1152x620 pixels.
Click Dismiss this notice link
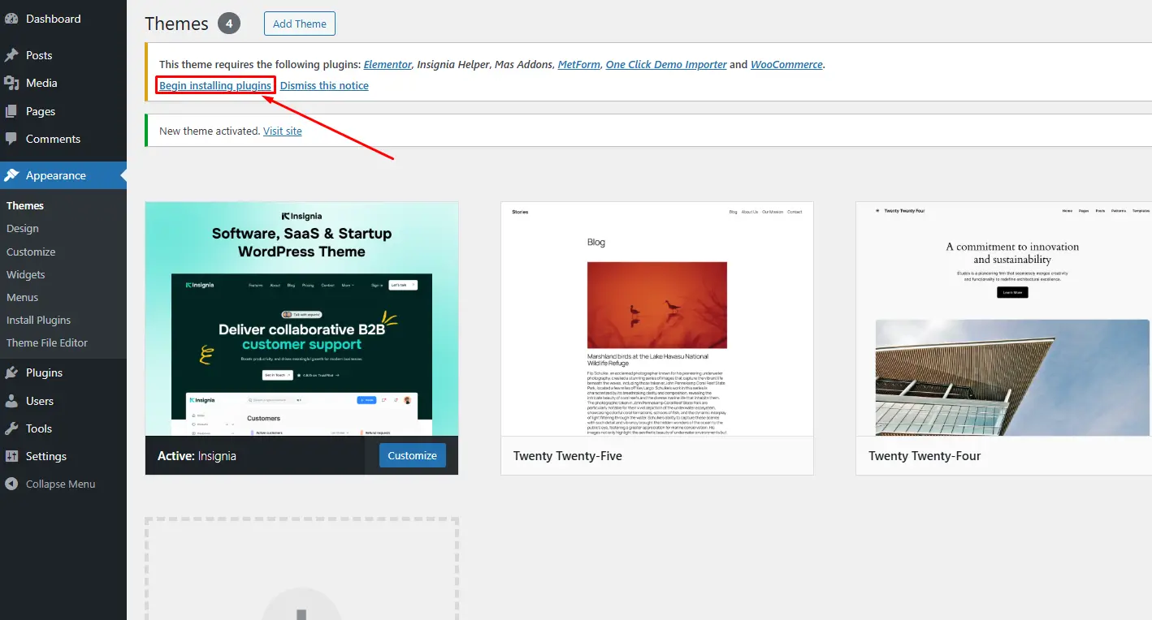click(324, 85)
